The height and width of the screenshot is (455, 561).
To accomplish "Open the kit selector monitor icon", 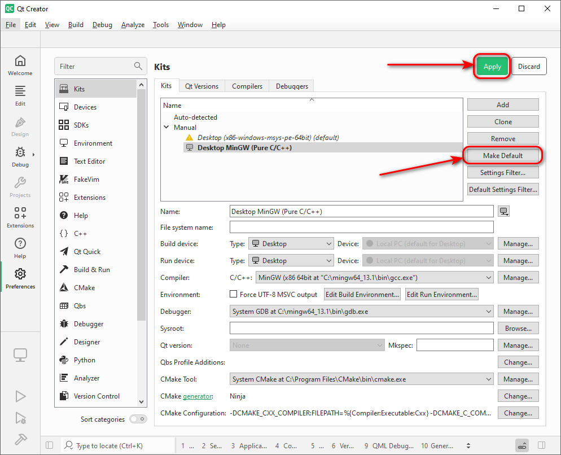I will [x=20, y=355].
